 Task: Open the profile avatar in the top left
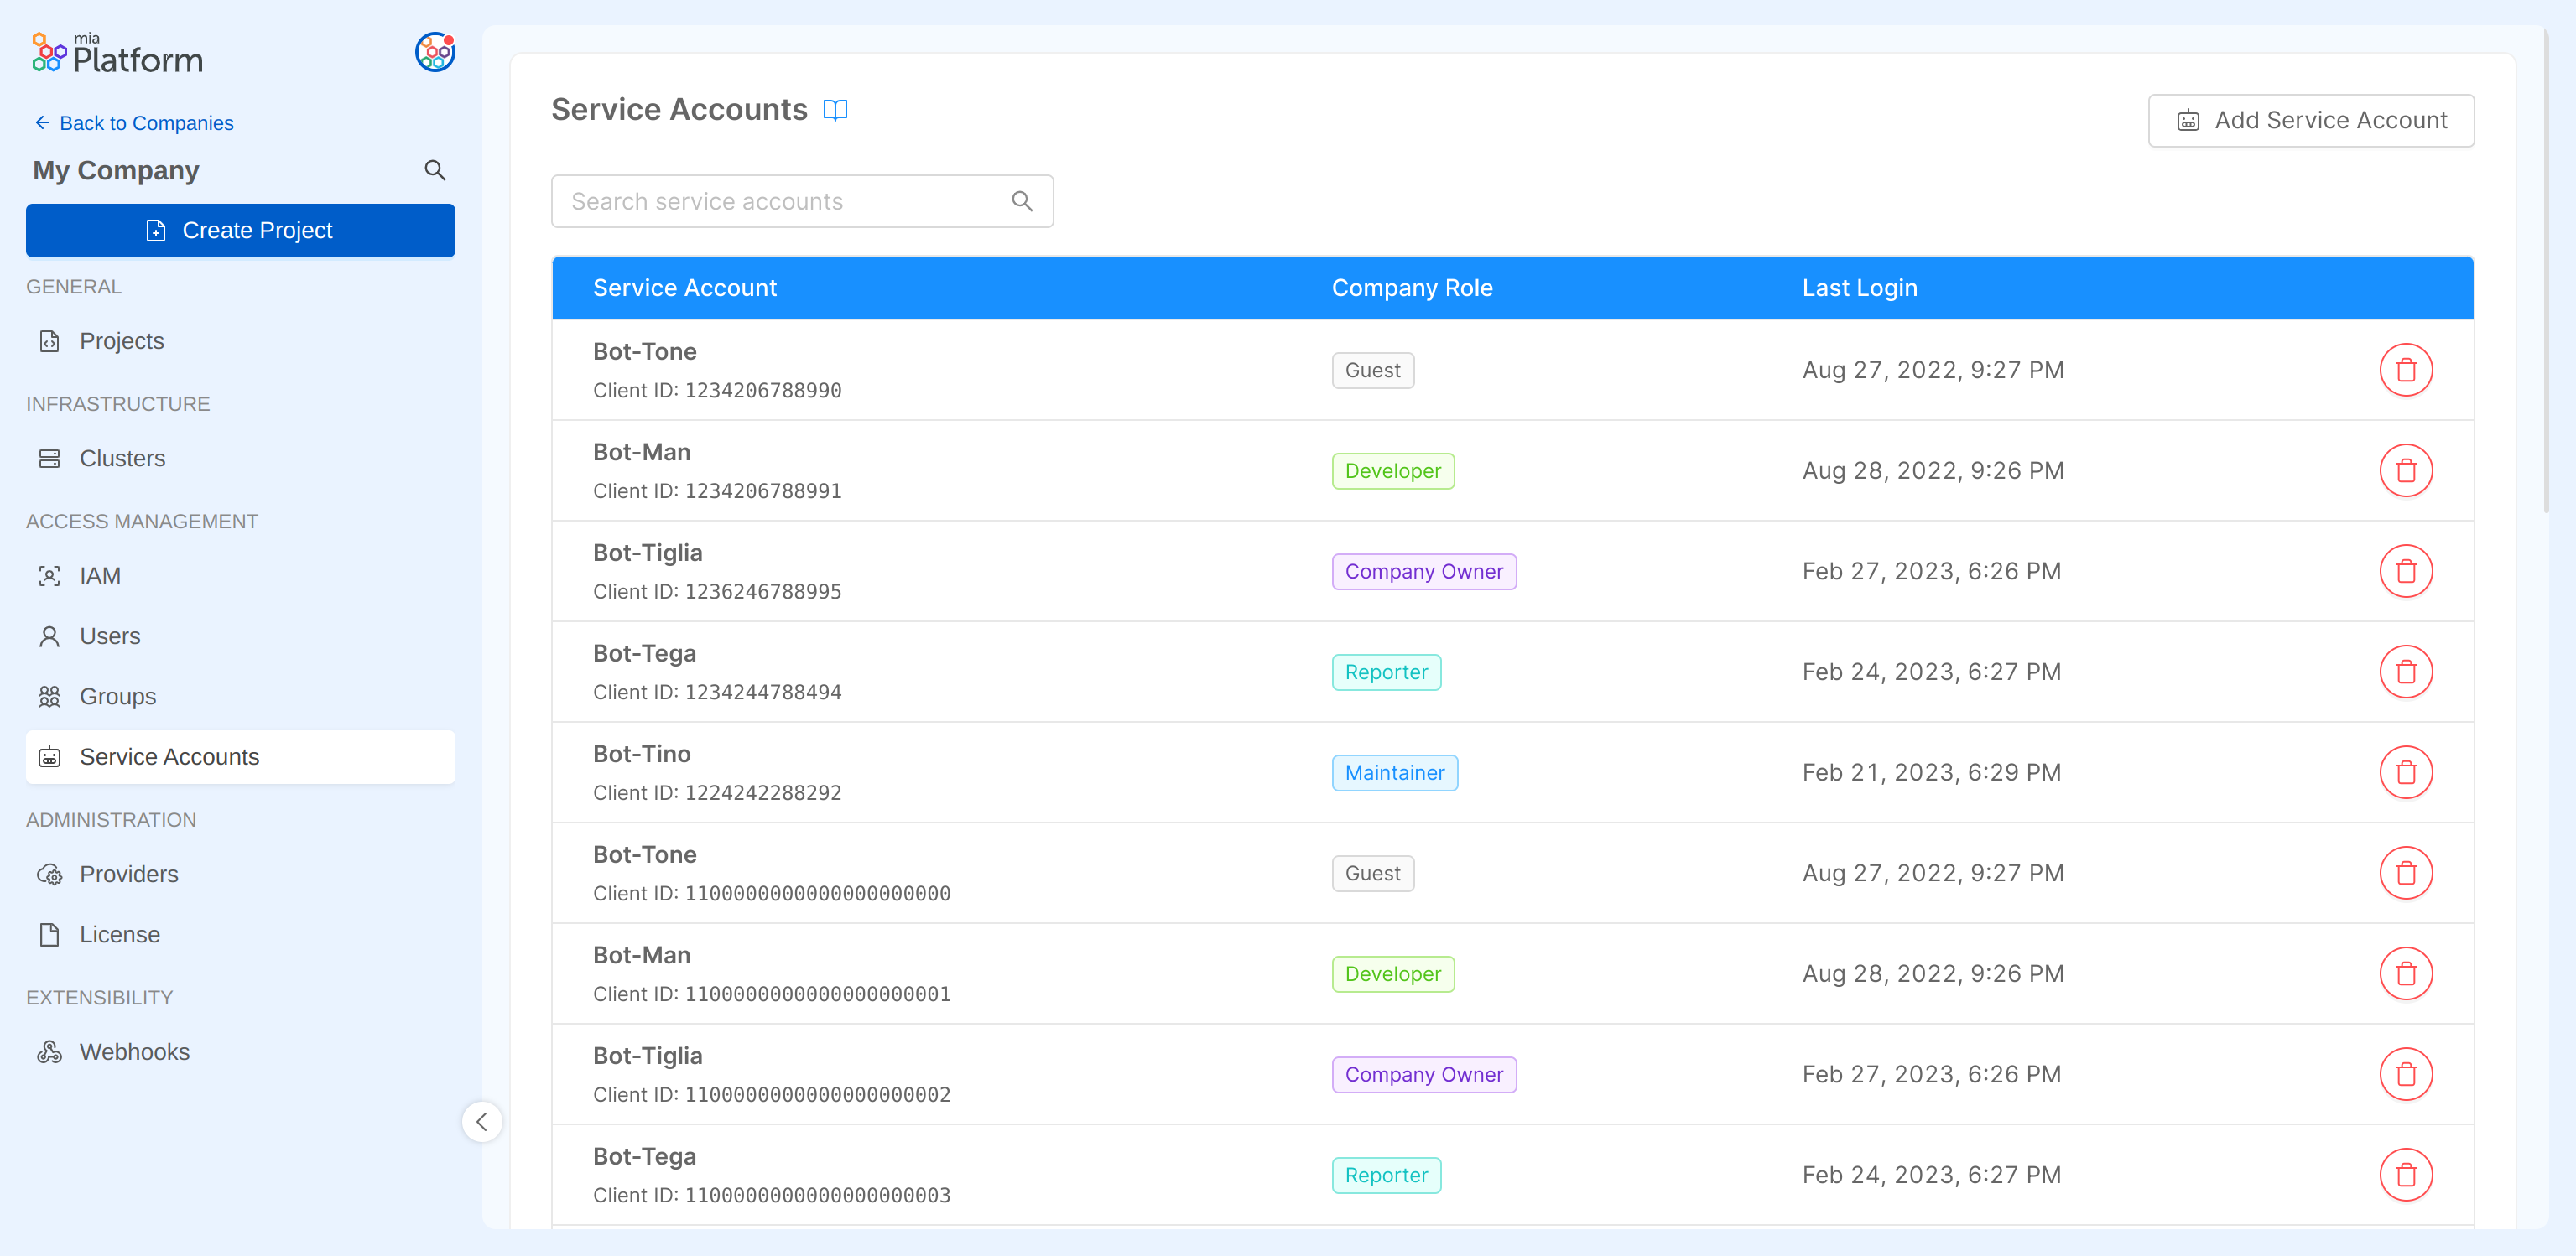(434, 53)
